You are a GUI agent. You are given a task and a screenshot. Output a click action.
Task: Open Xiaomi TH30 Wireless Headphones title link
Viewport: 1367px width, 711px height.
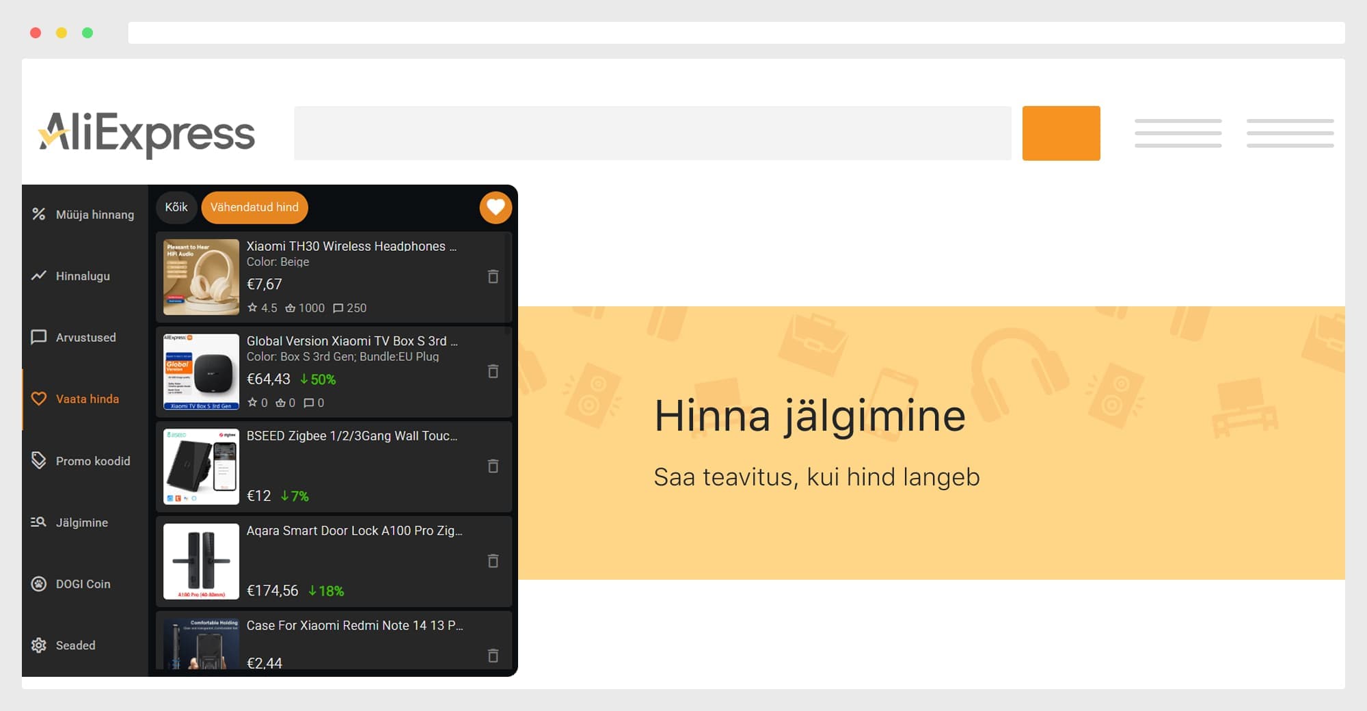[x=351, y=246]
